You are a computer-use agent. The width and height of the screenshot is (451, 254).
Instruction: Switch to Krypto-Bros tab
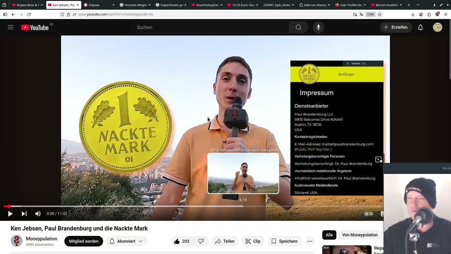tap(27, 5)
